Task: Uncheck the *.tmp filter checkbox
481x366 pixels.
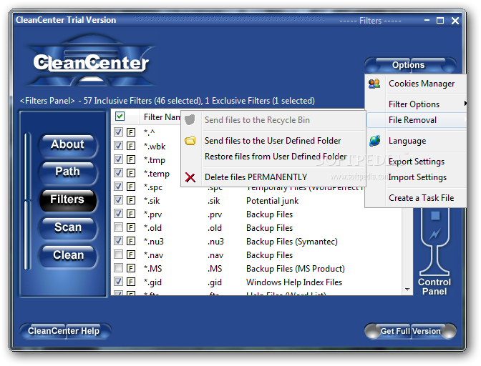Action: pos(118,159)
